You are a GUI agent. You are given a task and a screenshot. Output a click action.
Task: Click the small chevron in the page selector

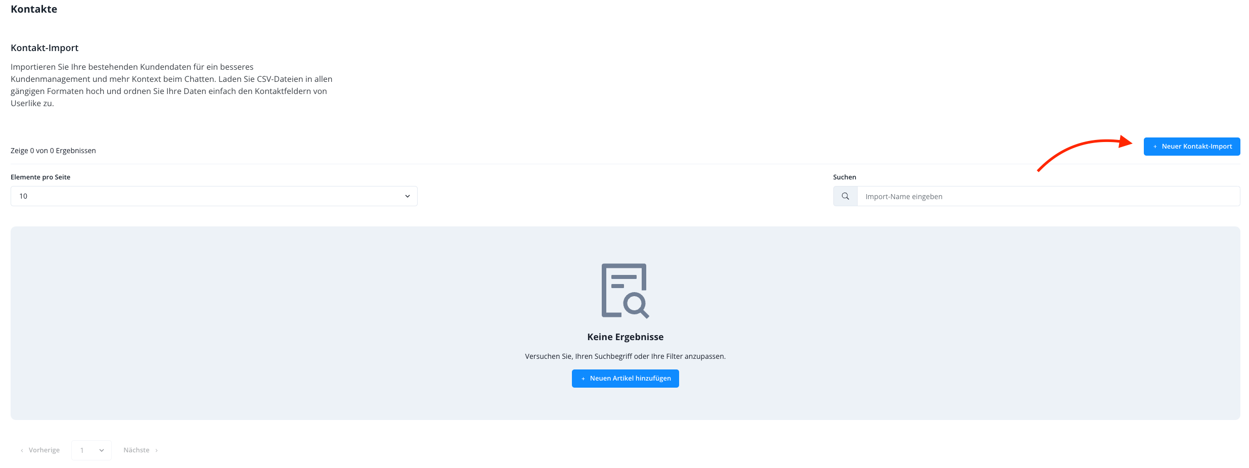point(102,450)
